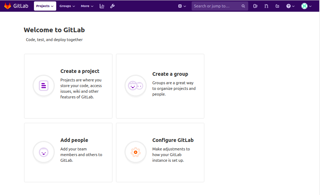Click the GitLab wordmark text
The image size is (320, 195).
point(21,6)
